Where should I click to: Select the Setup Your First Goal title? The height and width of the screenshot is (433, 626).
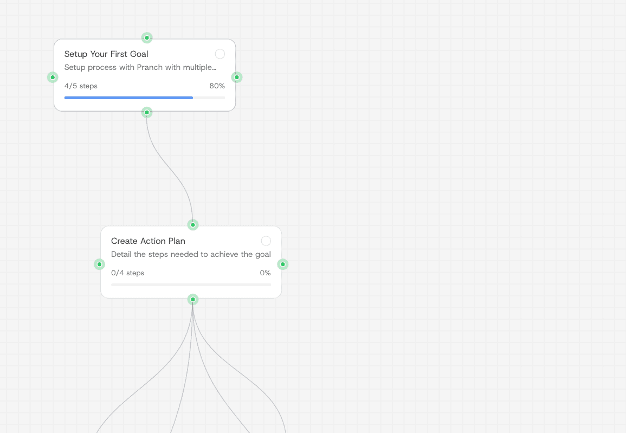(x=106, y=54)
